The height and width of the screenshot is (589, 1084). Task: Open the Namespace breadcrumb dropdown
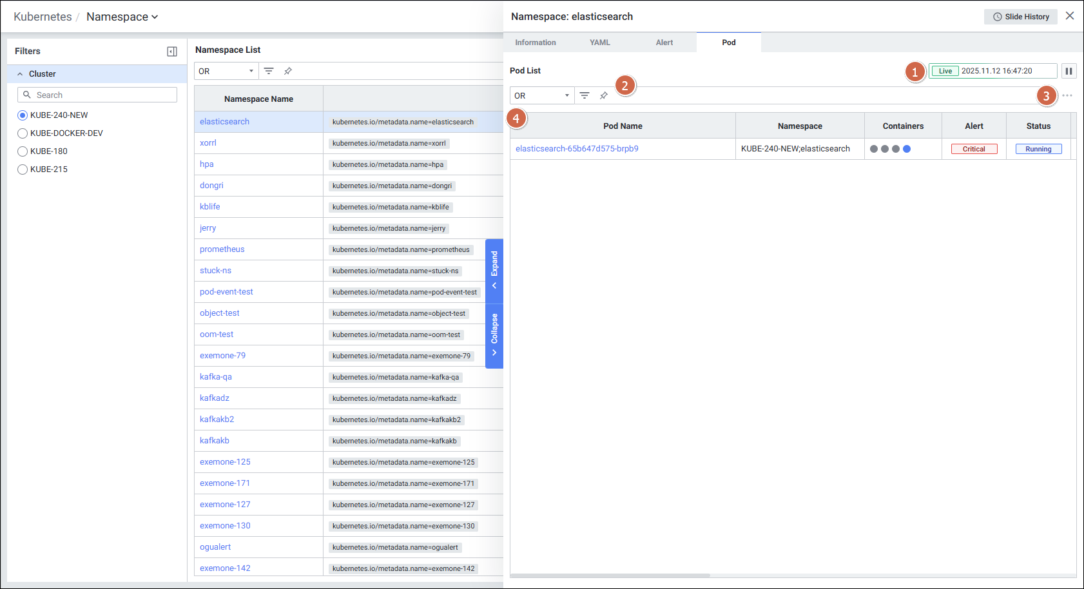point(122,17)
